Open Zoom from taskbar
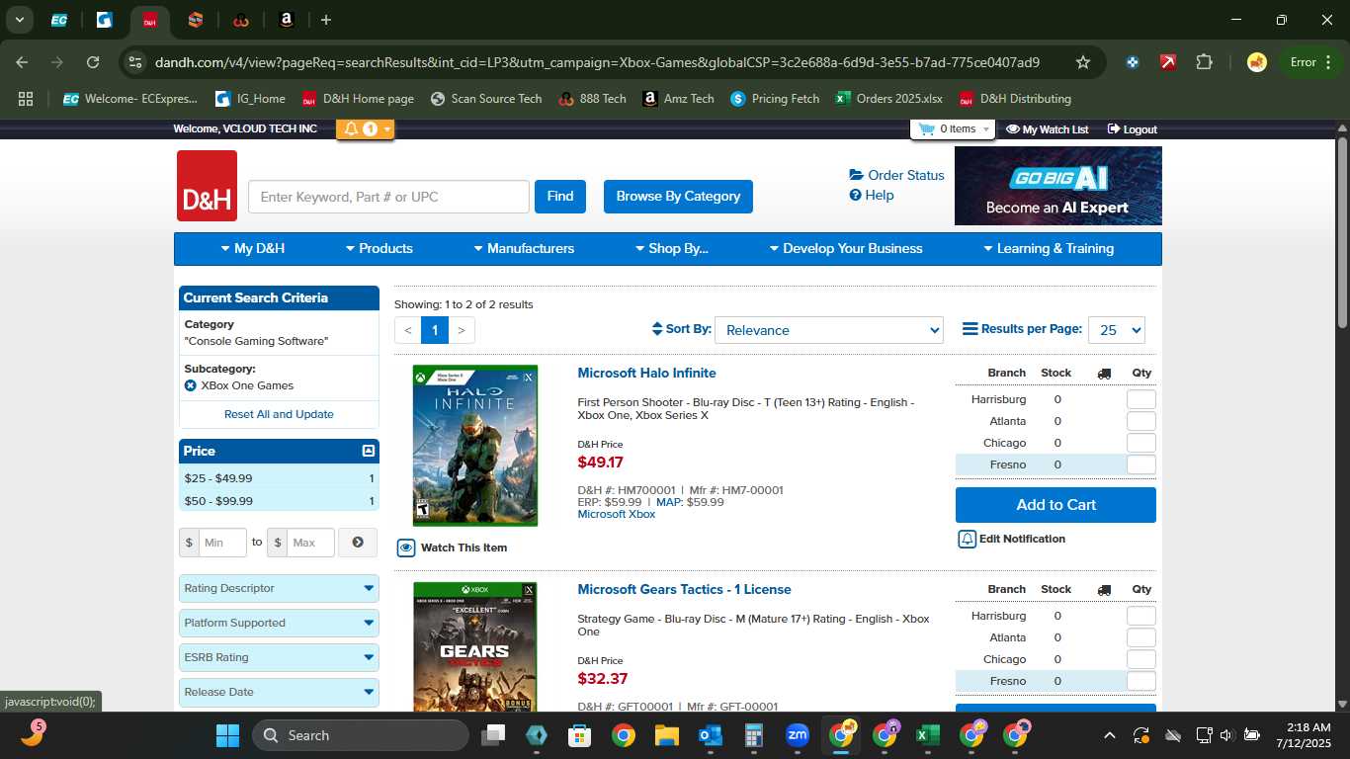The height and width of the screenshot is (759, 1350). [x=797, y=735]
